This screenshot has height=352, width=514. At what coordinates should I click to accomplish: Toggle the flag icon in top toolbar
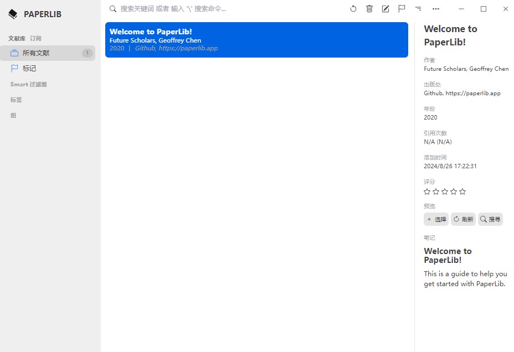pos(402,9)
